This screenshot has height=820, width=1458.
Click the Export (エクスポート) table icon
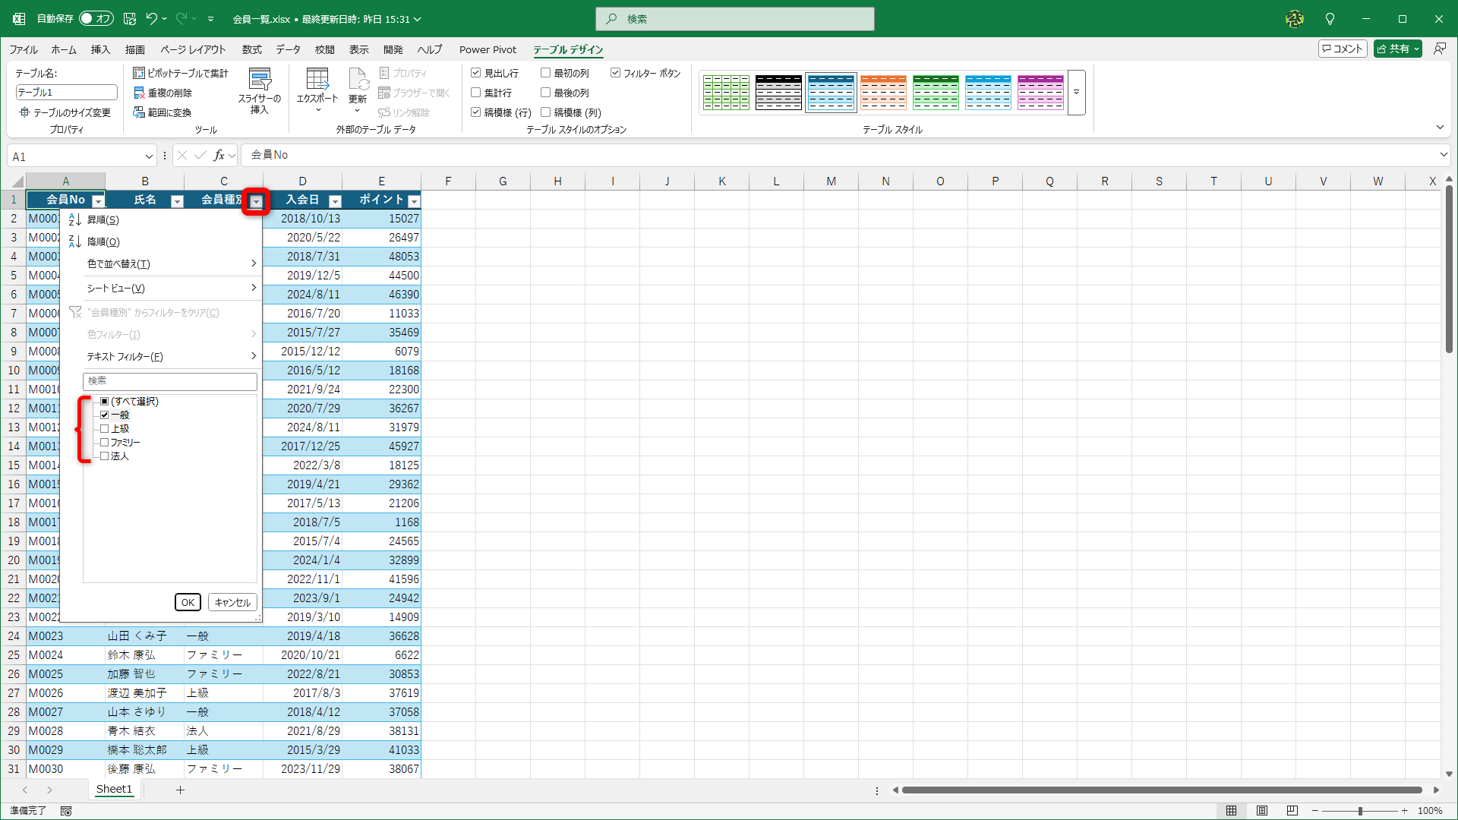coord(317,80)
